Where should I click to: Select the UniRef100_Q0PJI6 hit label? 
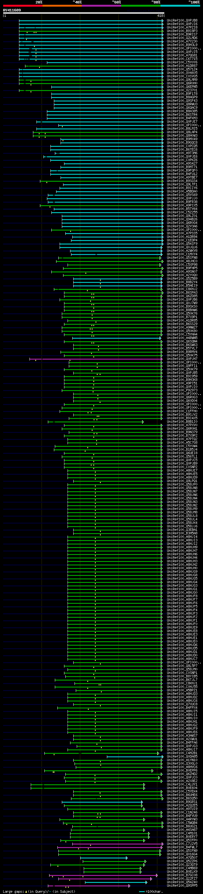pos(182,24)
